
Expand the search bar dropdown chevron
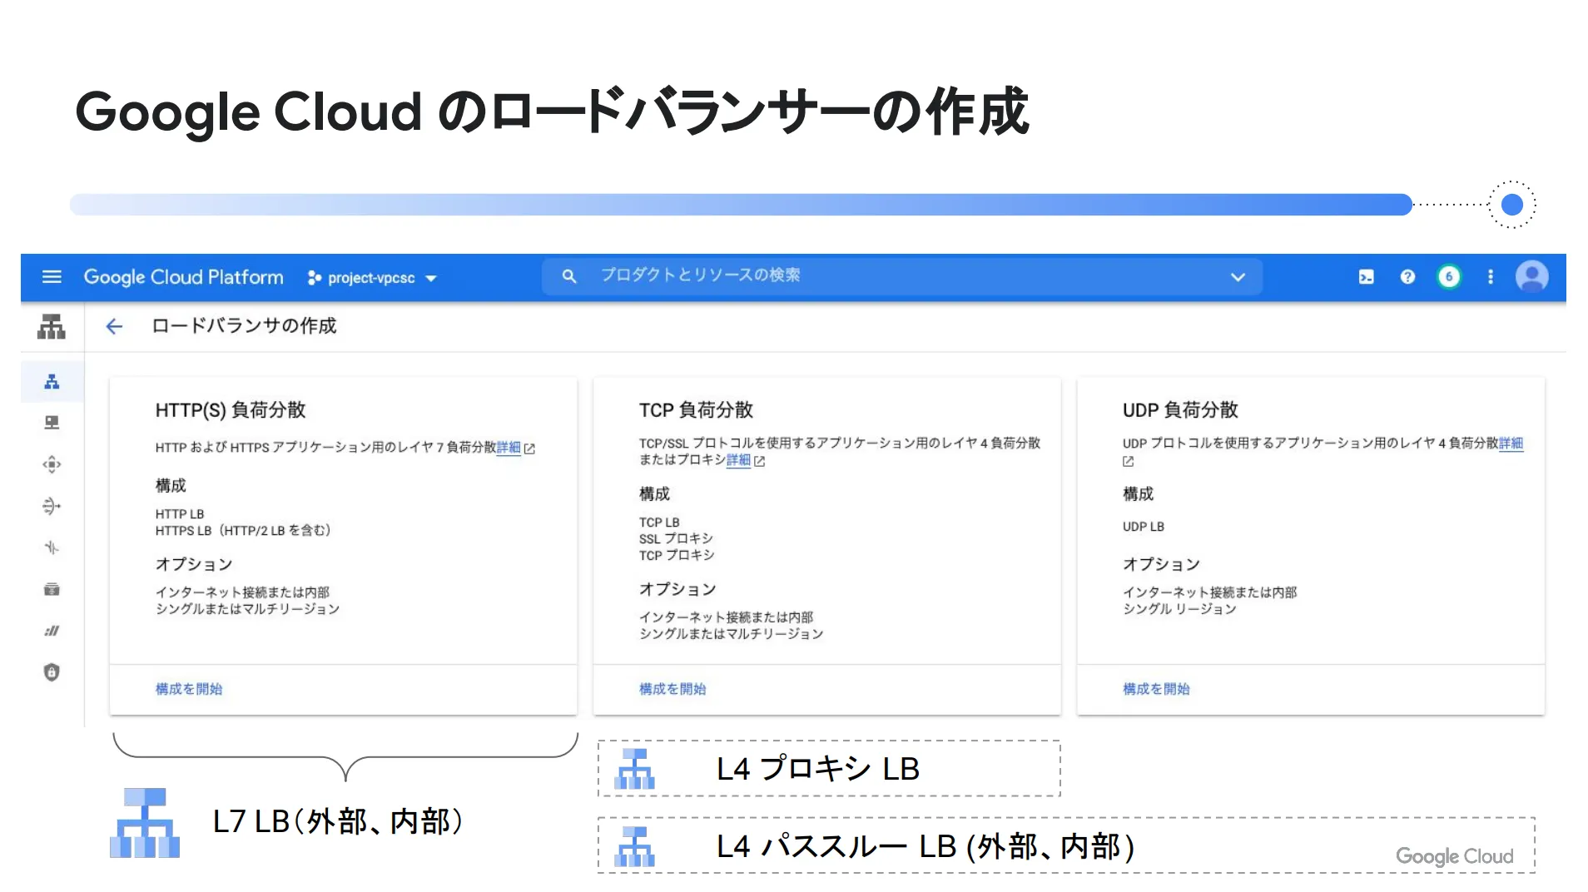click(1238, 277)
